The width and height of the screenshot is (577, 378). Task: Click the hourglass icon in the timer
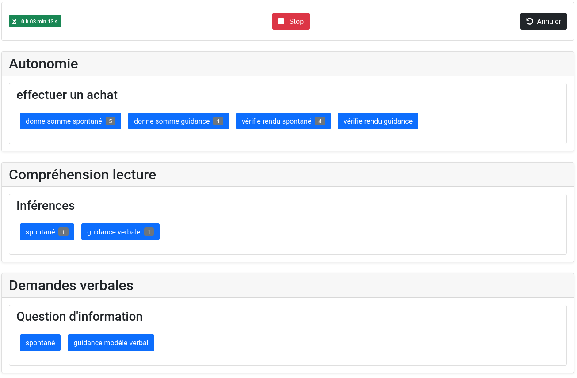pos(14,21)
